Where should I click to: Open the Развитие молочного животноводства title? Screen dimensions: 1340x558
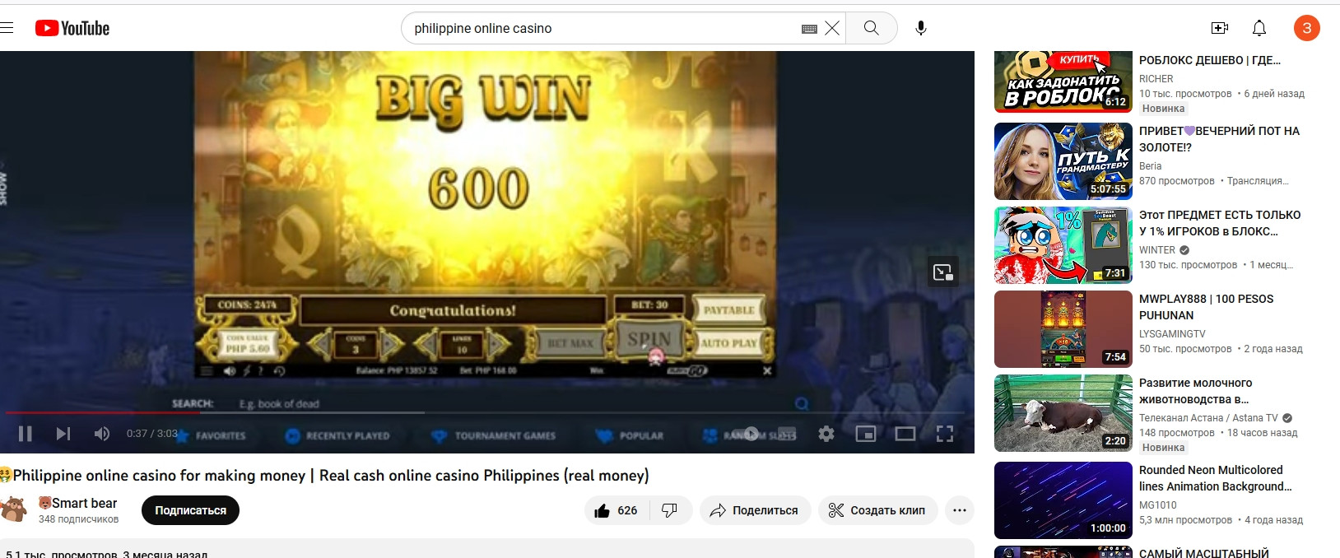click(x=1195, y=391)
